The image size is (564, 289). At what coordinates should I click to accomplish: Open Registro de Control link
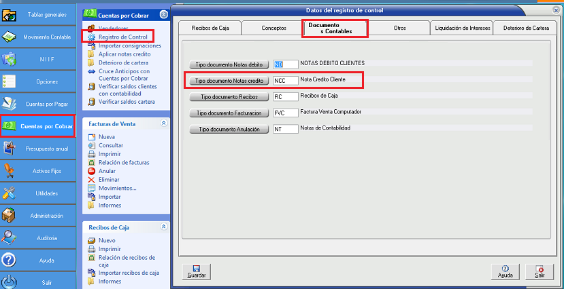pyautogui.click(x=122, y=37)
